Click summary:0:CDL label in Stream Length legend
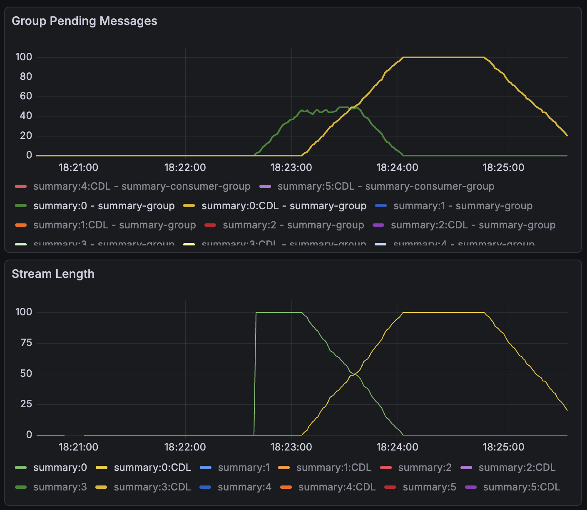The image size is (587, 510). point(152,468)
